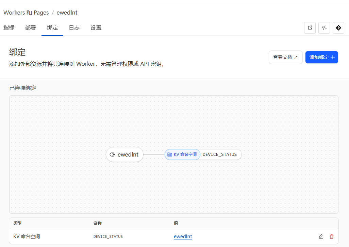Screen dimensions: 349x247
Task: Open the code editor icon button
Action: click(324, 28)
